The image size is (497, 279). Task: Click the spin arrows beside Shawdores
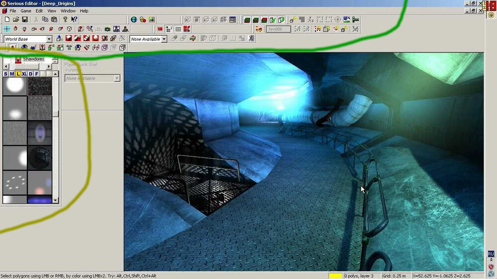[55, 60]
